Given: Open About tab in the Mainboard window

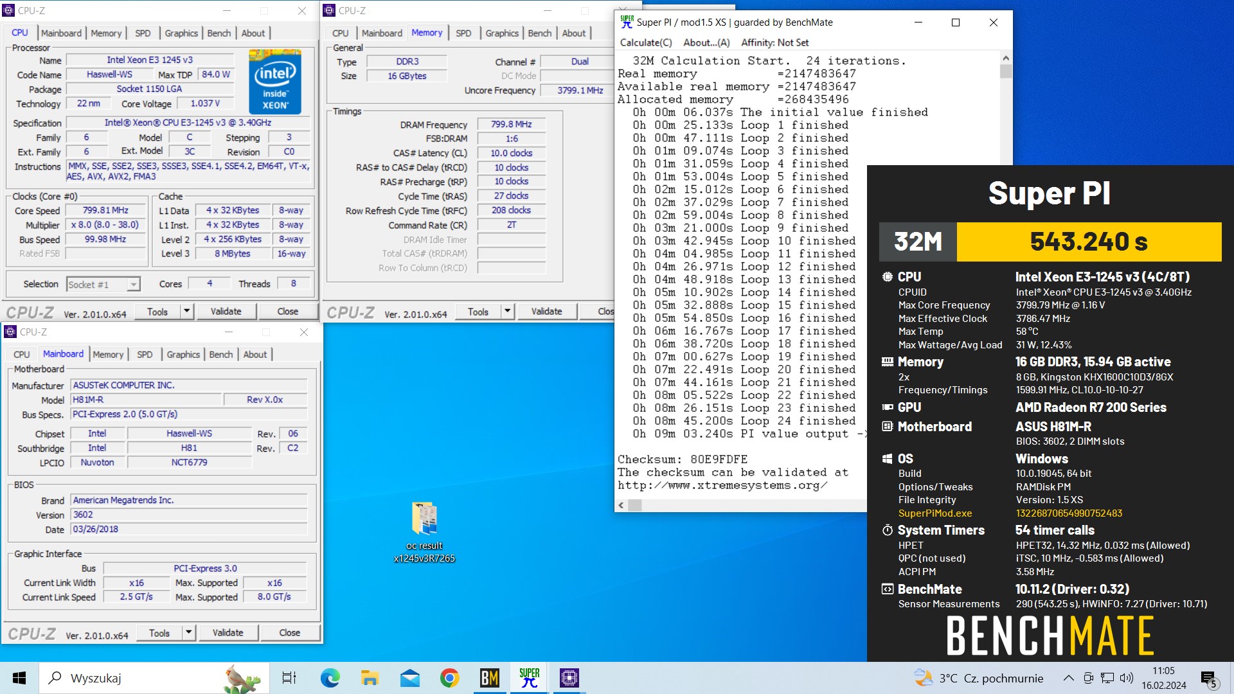Looking at the screenshot, I should pos(255,354).
